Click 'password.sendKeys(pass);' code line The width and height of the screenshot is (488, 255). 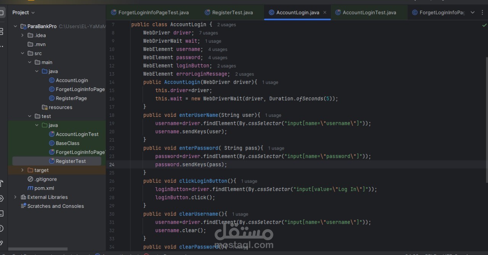[x=191, y=165]
